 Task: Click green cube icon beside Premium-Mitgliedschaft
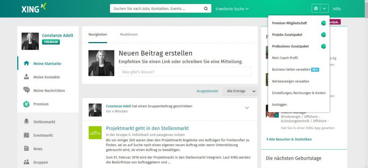point(323,23)
